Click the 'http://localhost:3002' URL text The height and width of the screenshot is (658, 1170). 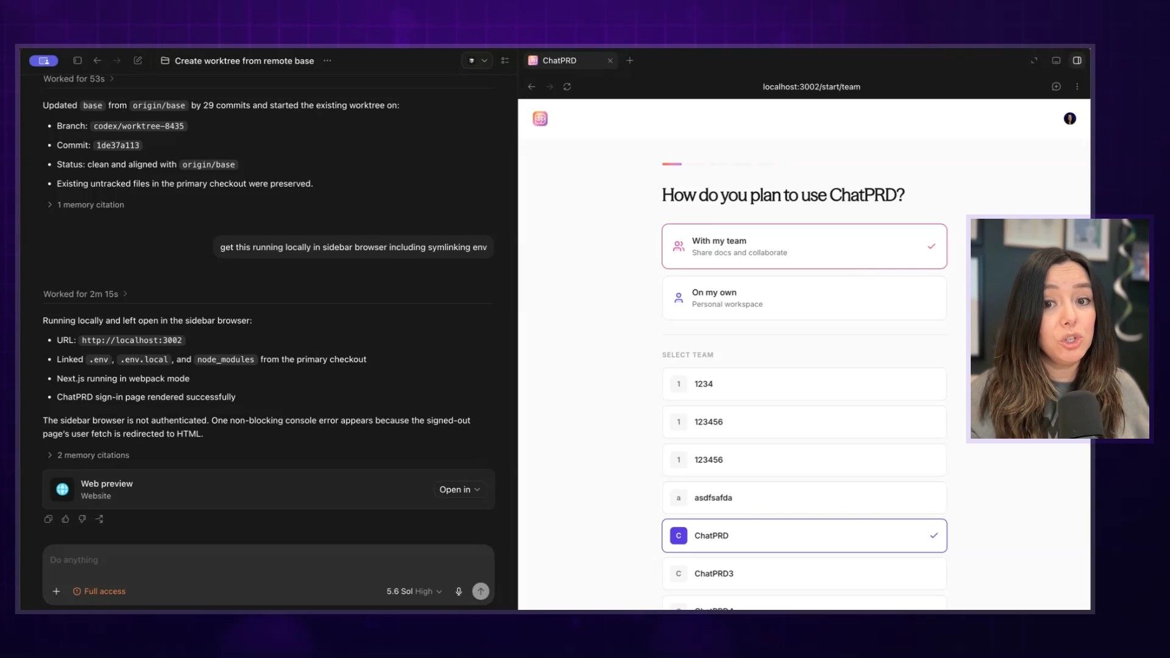click(x=132, y=341)
